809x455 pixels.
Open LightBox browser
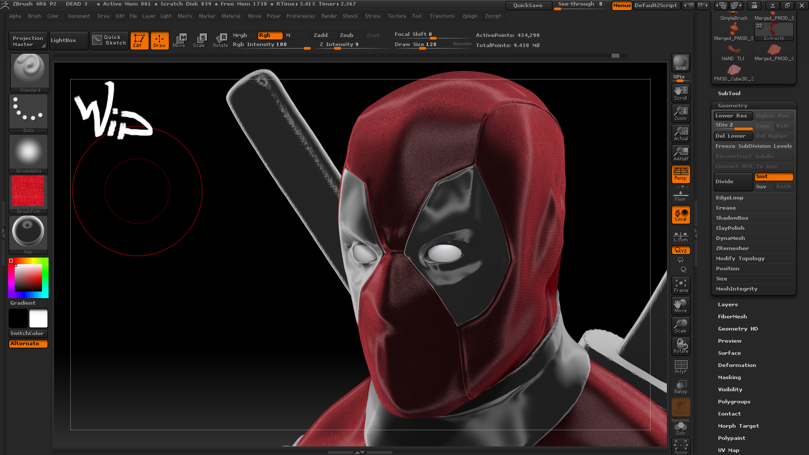click(x=68, y=40)
